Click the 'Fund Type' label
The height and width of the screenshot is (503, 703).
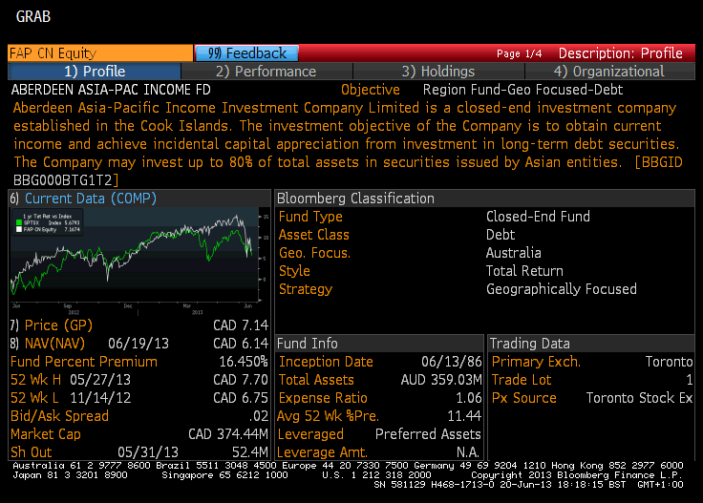tap(310, 217)
